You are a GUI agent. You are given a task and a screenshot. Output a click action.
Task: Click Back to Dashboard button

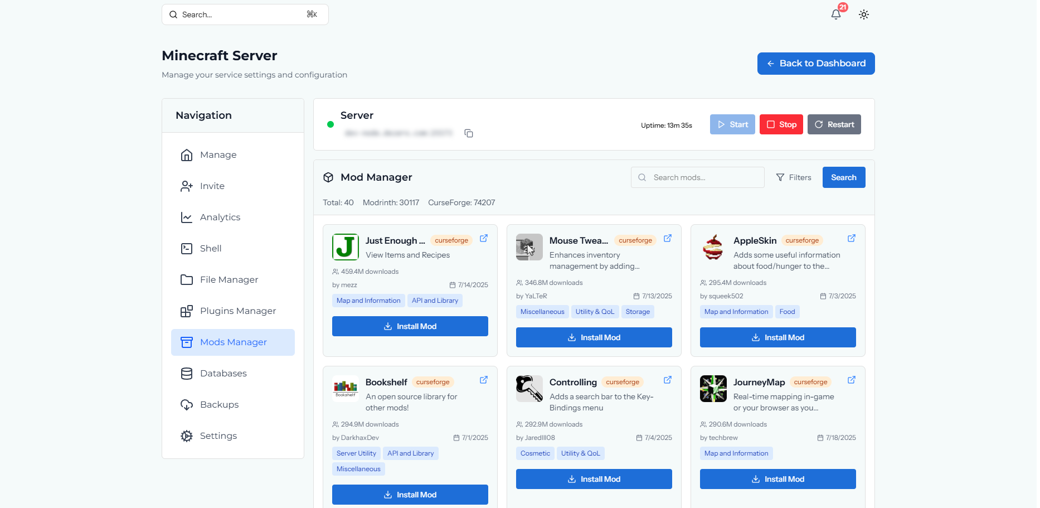(816, 64)
